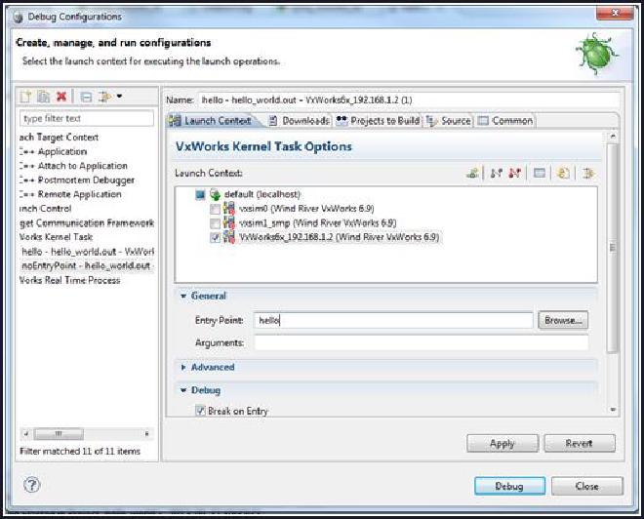Screen dimensions: 644x519
Task: Expand the Advanced section
Action: [x=183, y=367]
